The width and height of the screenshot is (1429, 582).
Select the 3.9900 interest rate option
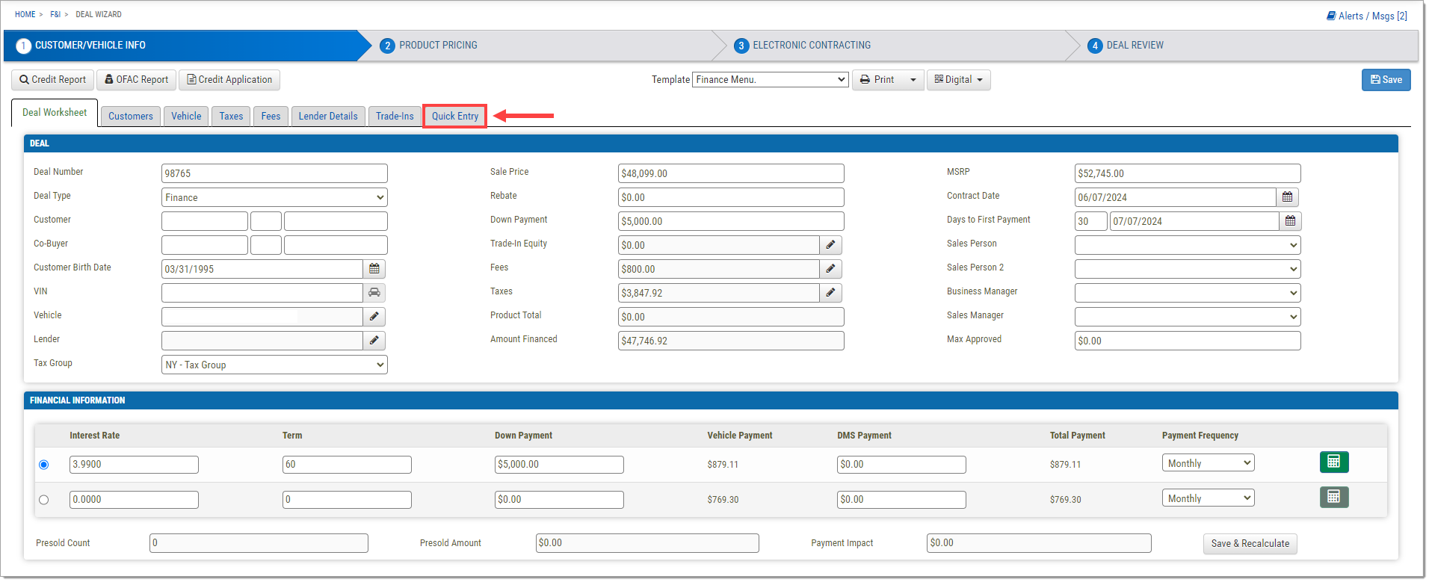point(44,465)
